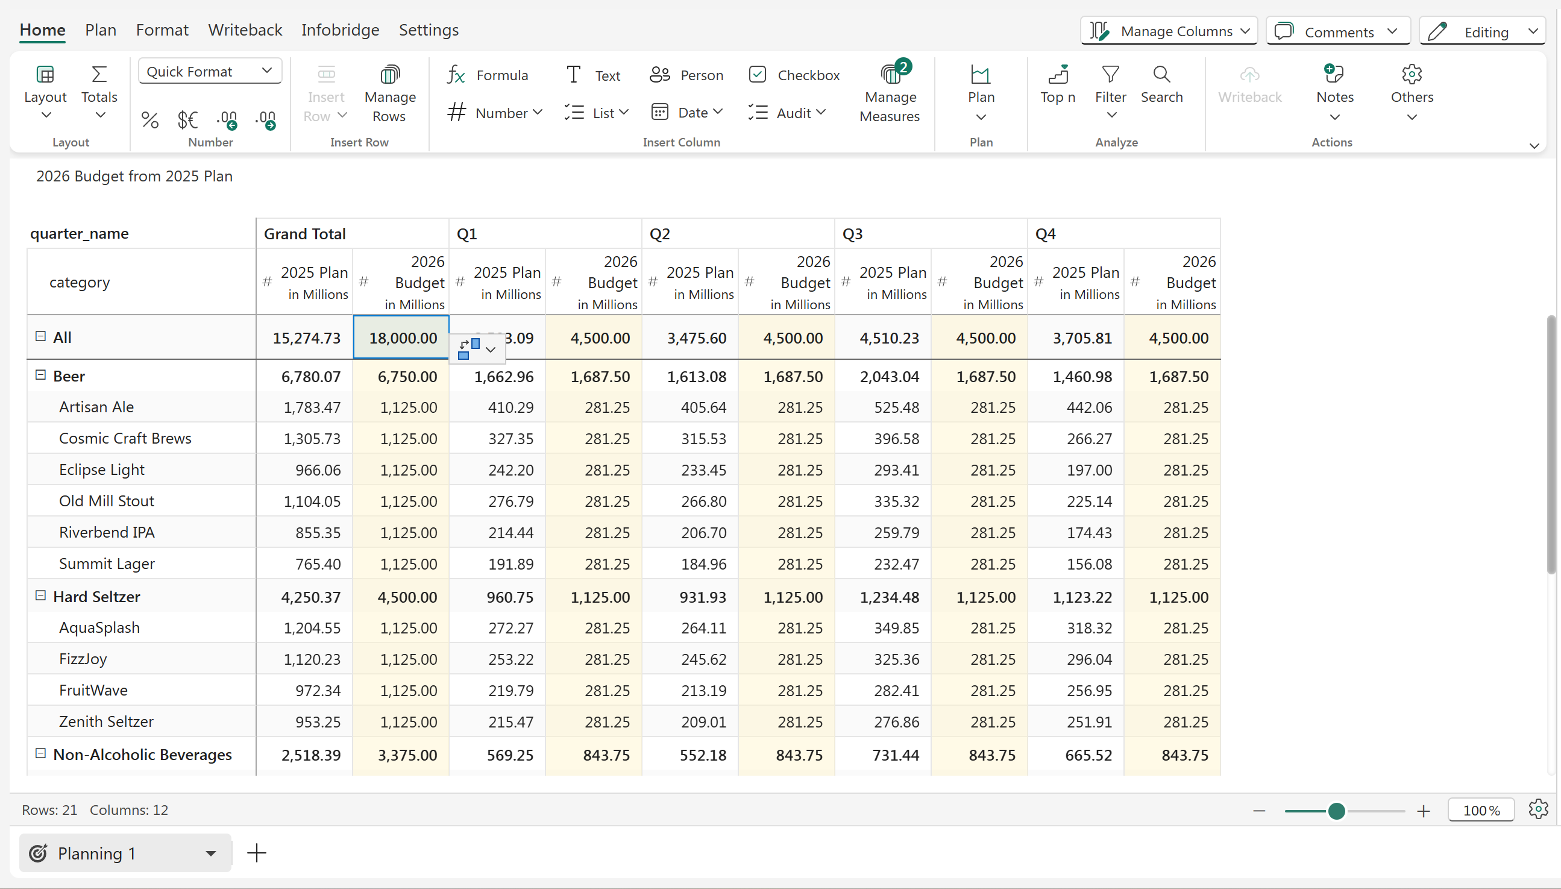The image size is (1561, 889).
Task: Insert a Formula column
Action: (488, 75)
